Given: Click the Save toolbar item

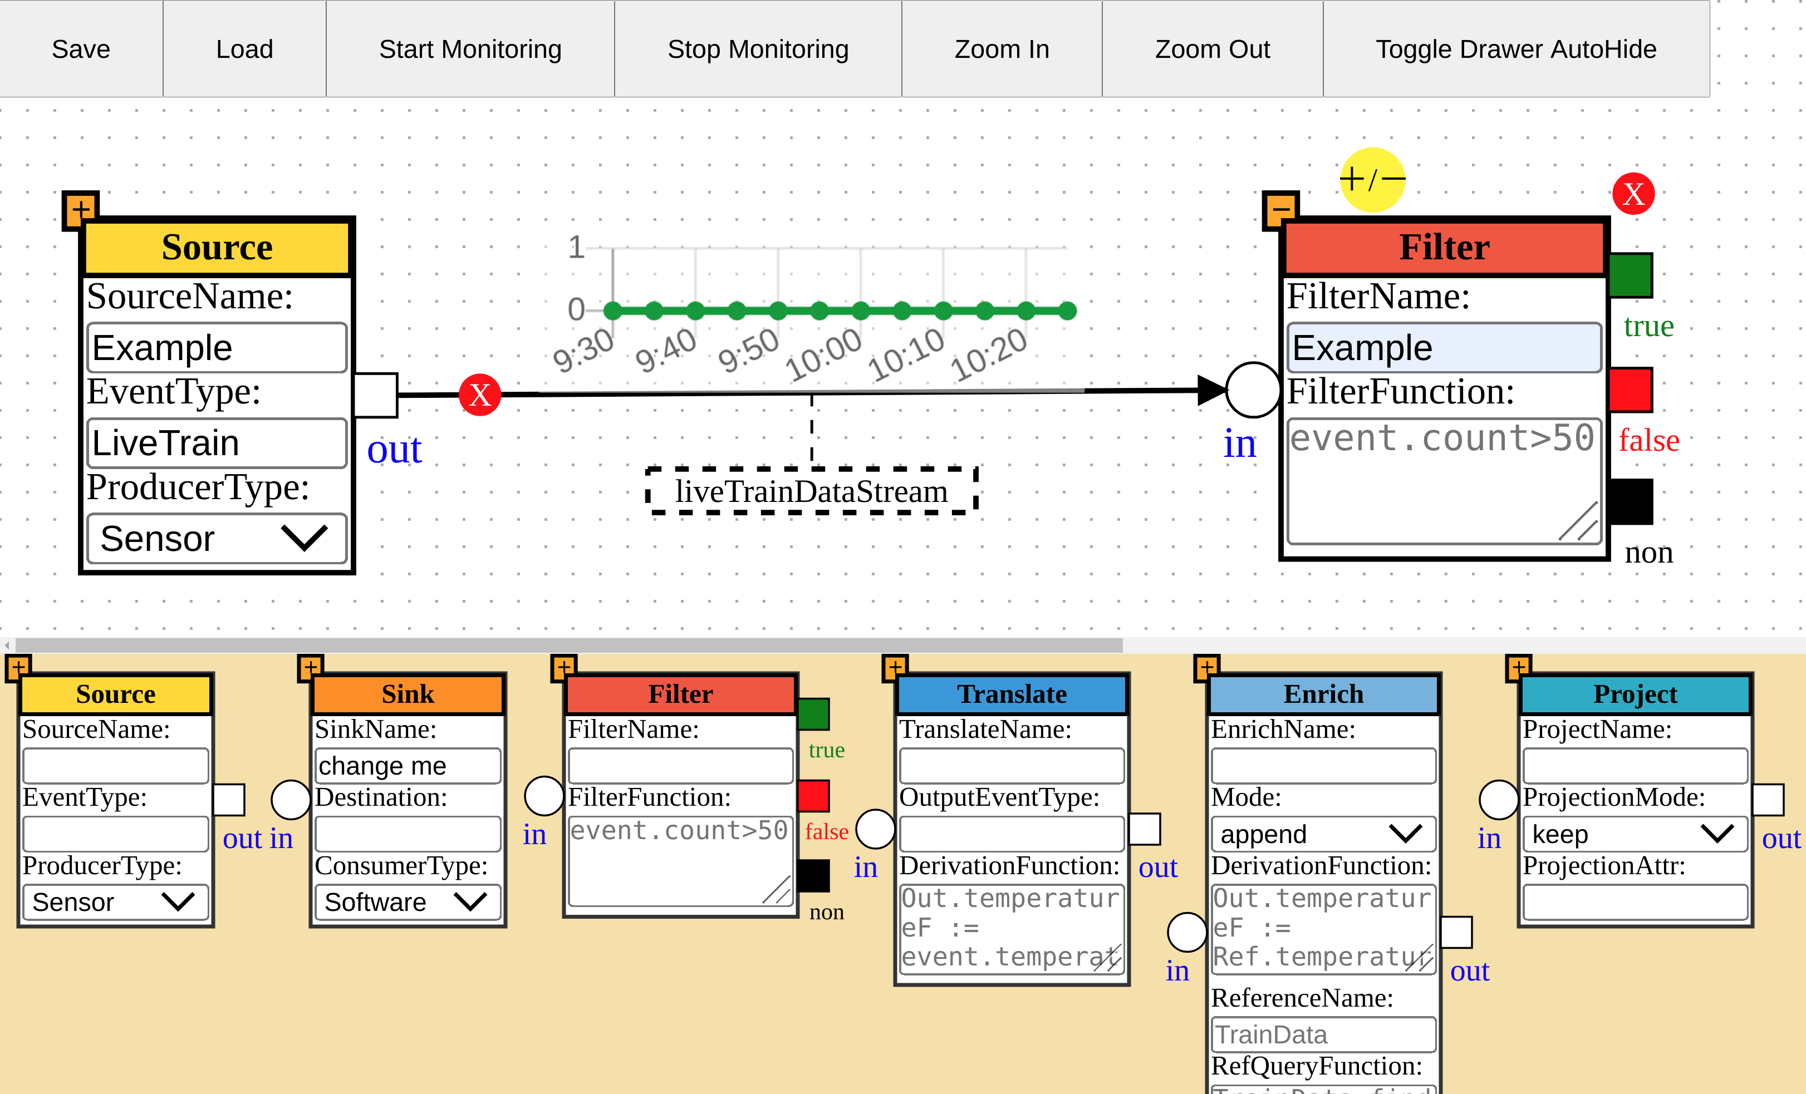Looking at the screenshot, I should pyautogui.click(x=81, y=49).
